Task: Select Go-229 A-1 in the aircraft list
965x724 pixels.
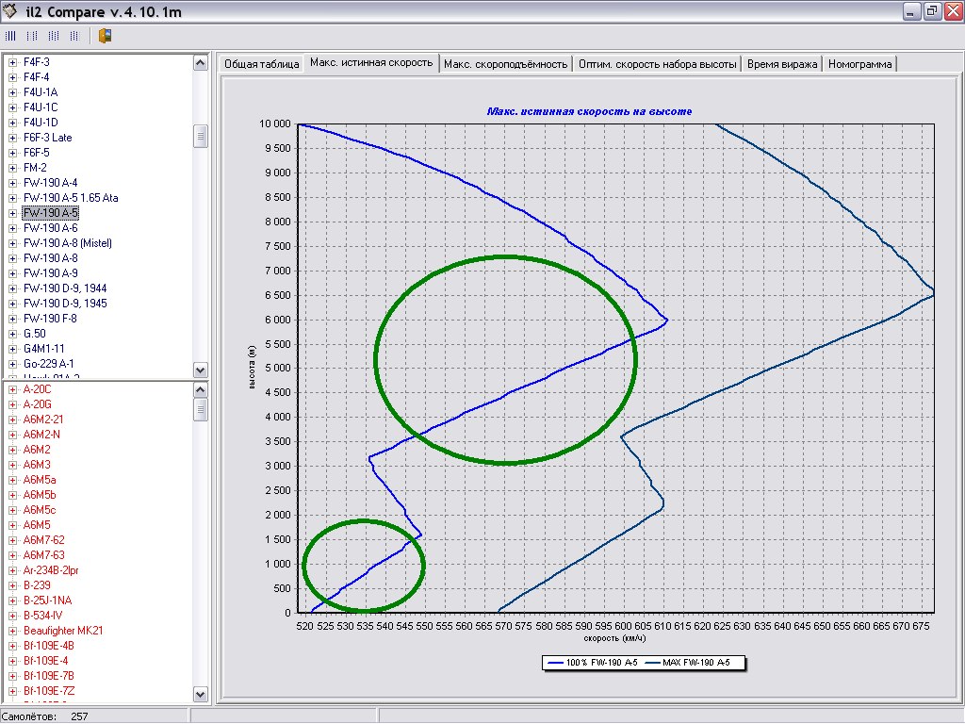Action: pos(49,364)
